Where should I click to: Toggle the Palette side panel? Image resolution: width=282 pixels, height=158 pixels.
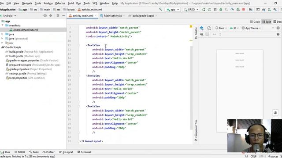(x=196, y=33)
